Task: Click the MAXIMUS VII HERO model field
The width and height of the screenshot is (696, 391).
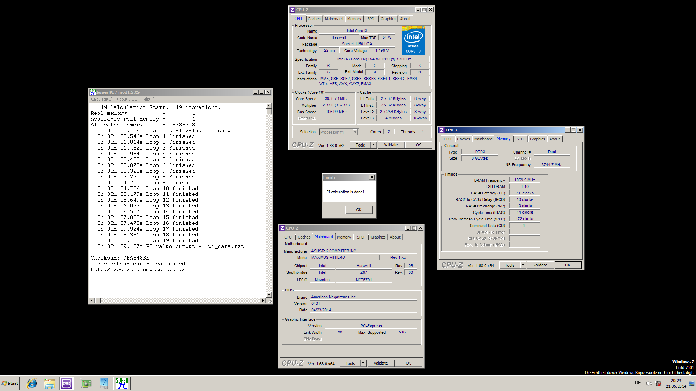Action: click(x=344, y=257)
